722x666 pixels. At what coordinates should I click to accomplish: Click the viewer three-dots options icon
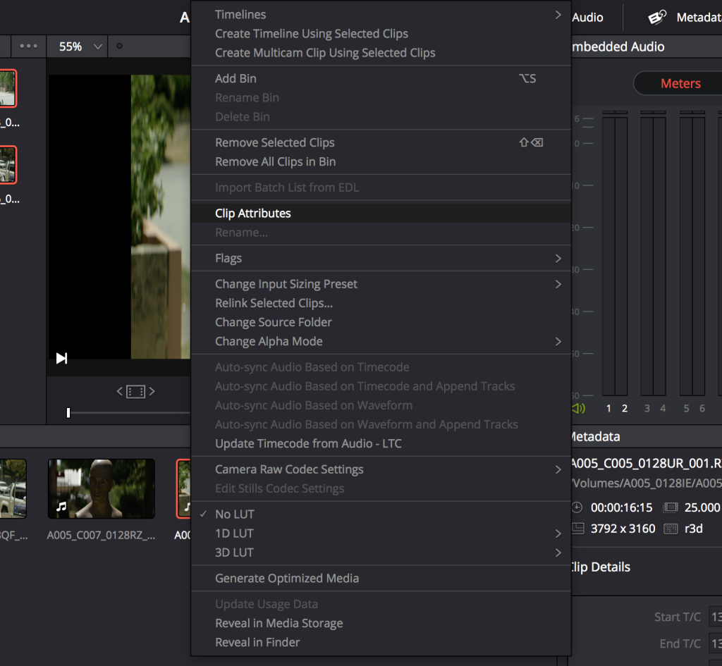pyautogui.click(x=29, y=47)
